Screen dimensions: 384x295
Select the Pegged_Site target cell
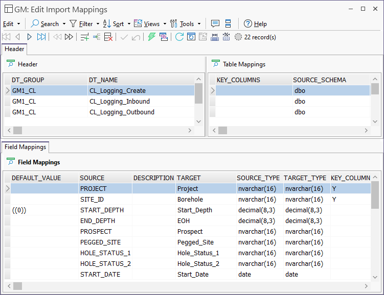point(206,242)
